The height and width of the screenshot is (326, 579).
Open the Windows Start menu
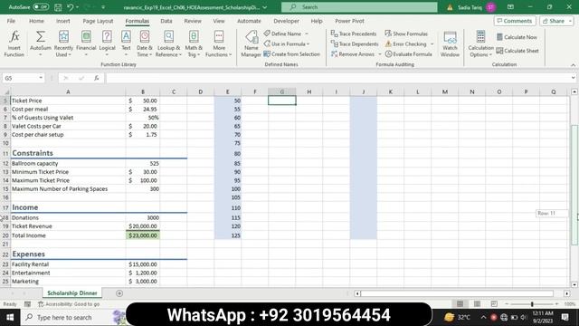click(10, 317)
